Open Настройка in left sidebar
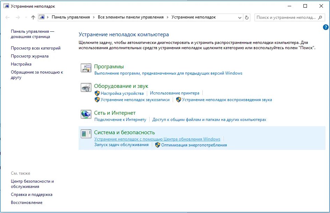This screenshot has height=213, width=330. coord(21,64)
